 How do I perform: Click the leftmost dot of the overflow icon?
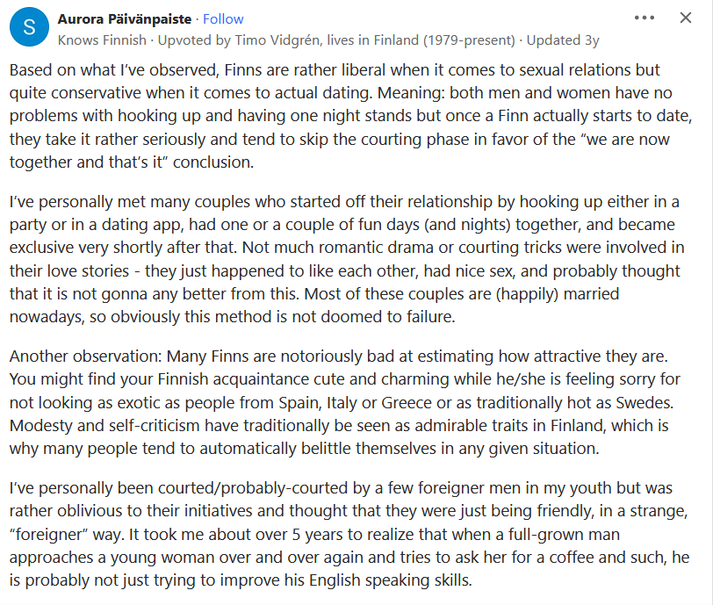638,18
